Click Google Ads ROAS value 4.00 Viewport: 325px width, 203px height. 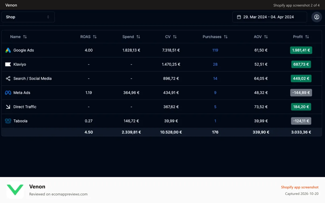[89, 50]
